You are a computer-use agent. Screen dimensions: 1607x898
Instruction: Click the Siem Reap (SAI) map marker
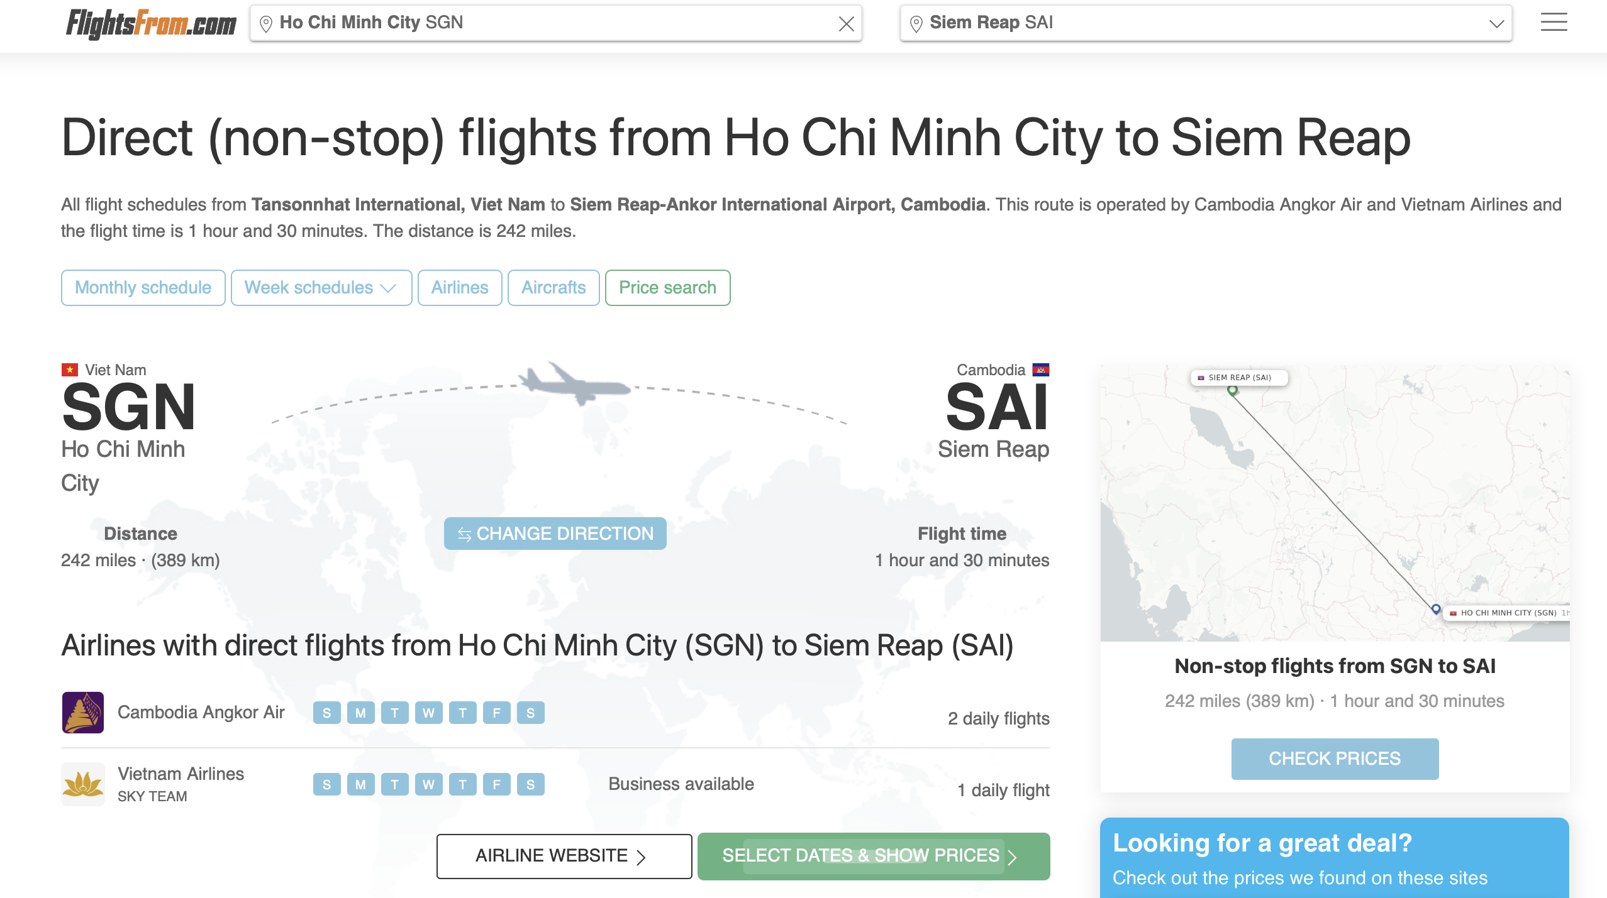1233,390
